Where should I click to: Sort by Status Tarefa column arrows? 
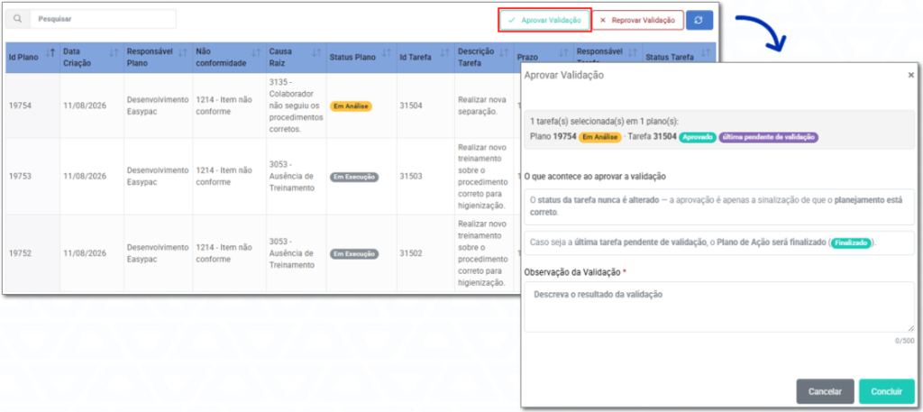(706, 53)
